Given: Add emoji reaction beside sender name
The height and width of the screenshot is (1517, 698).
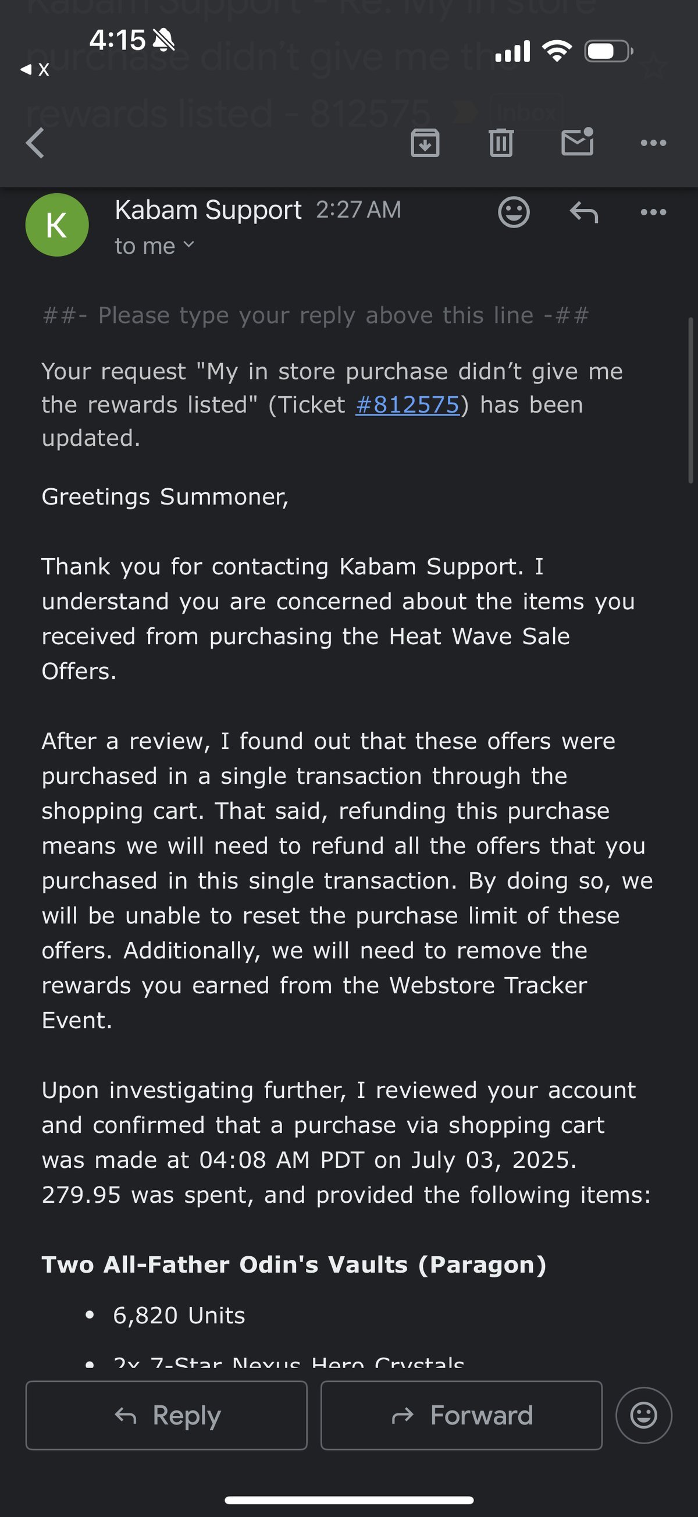Looking at the screenshot, I should coord(514,212).
